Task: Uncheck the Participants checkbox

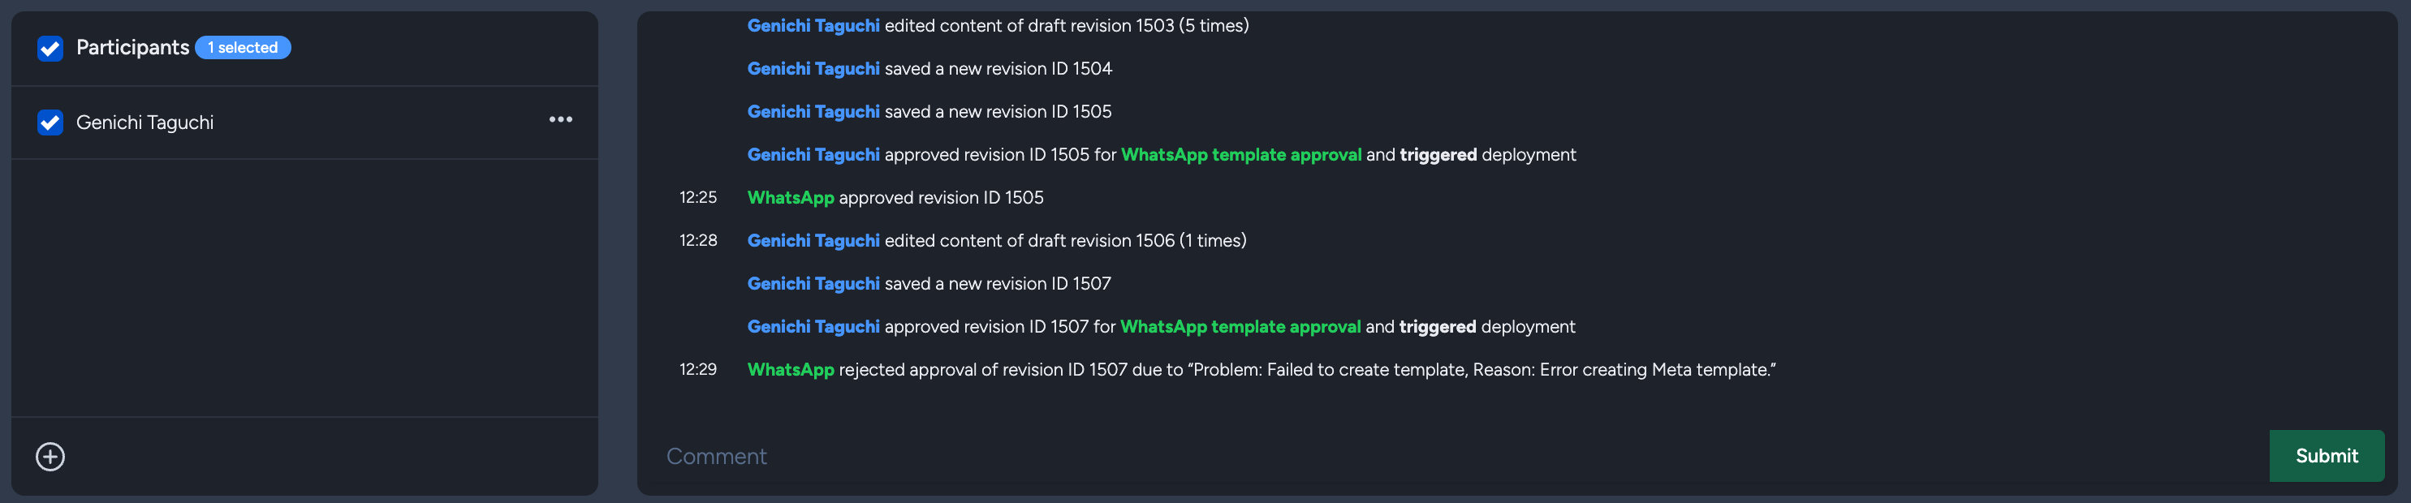Action: click(49, 48)
